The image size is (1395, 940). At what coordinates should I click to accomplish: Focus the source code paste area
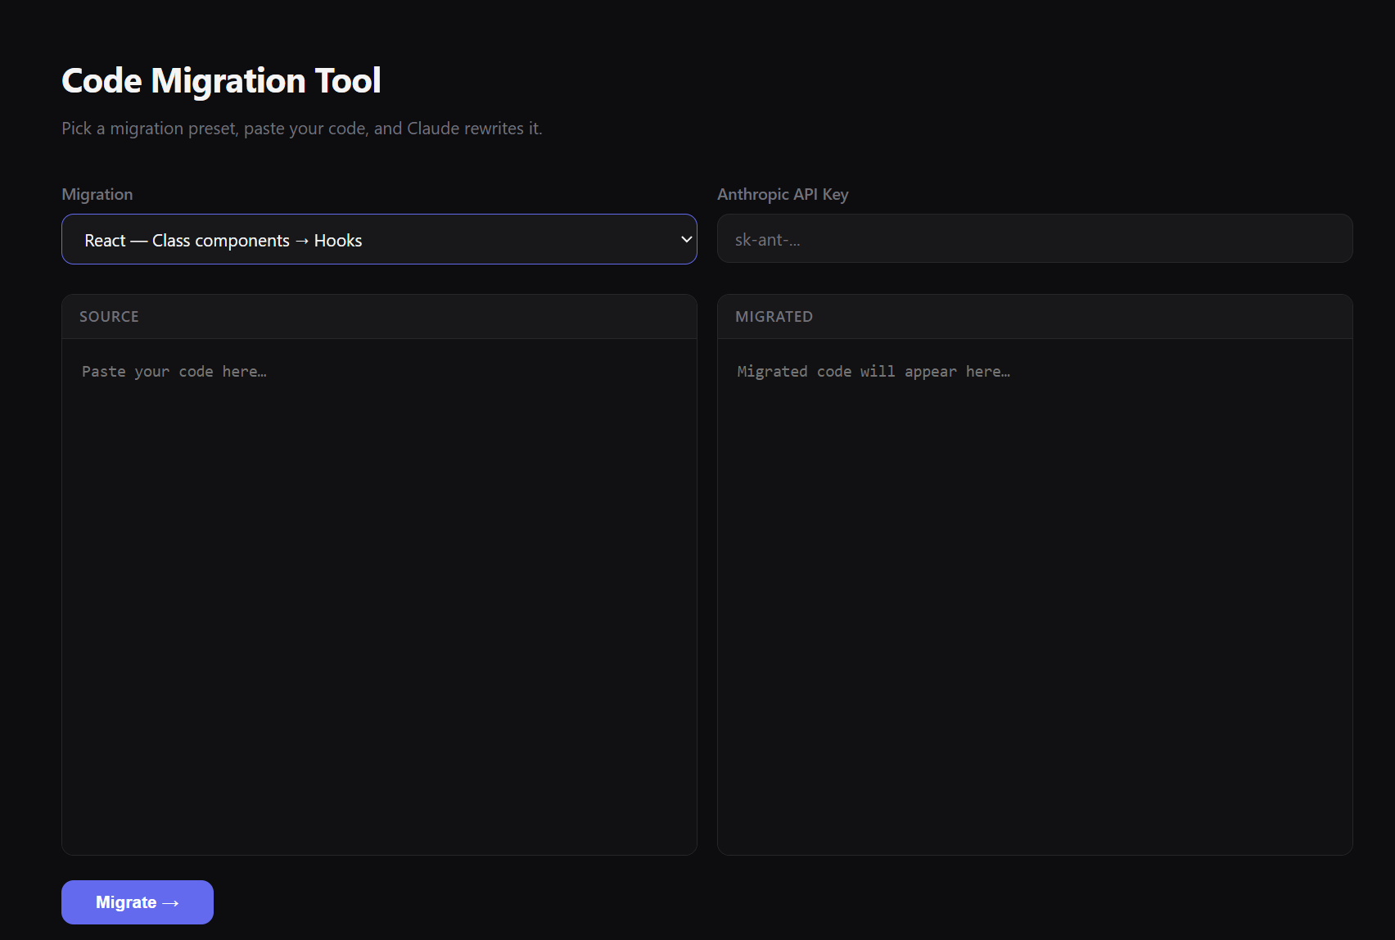coord(379,596)
